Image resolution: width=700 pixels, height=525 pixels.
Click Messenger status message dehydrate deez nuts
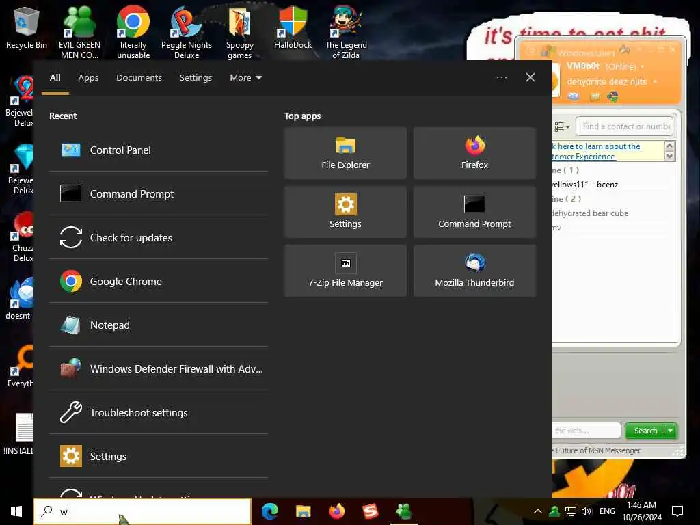607,82
